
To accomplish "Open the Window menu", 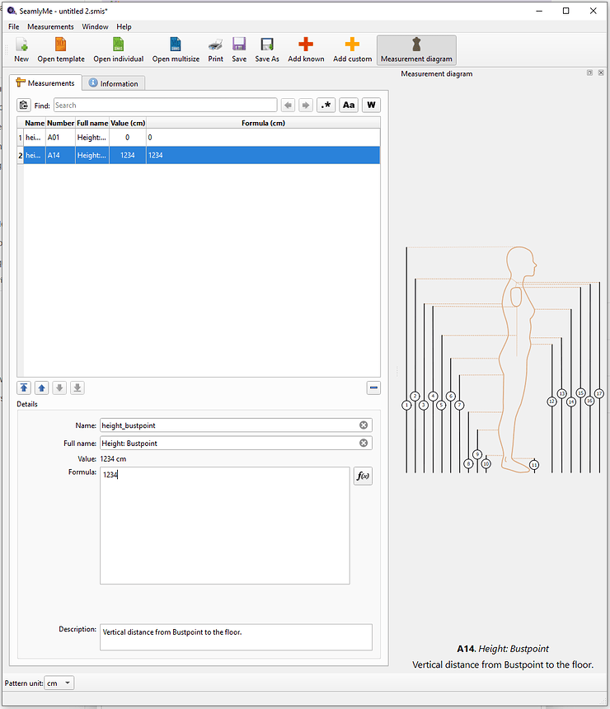I will (x=95, y=26).
